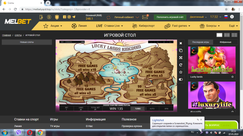This screenshot has width=243, height=136.
Task: Go to Линия menu item
Action: [x=79, y=26]
